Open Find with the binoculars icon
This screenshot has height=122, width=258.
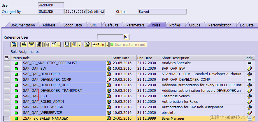click(39, 44)
